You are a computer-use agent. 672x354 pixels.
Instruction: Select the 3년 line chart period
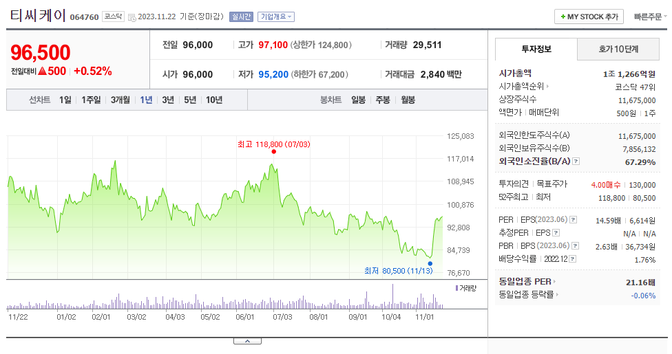(168, 100)
